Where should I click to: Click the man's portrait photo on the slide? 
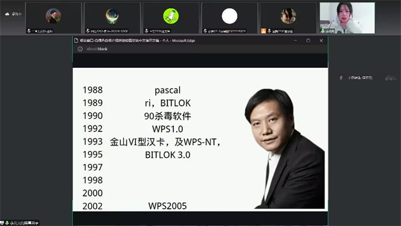pyautogui.click(x=284, y=149)
